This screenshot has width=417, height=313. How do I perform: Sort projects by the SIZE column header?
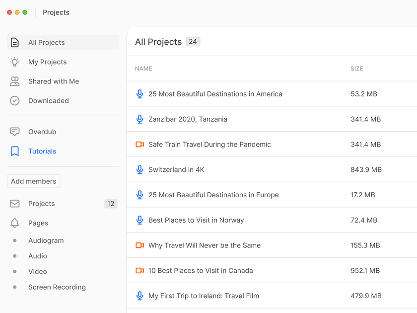356,69
